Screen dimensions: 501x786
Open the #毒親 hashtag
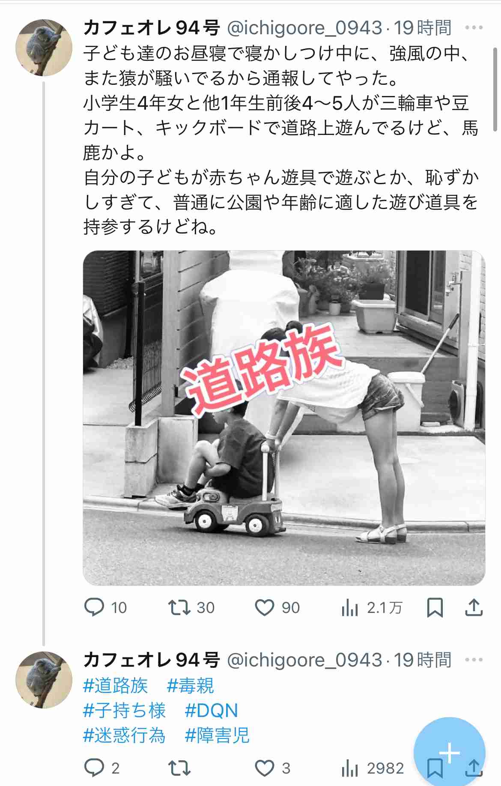point(190,686)
